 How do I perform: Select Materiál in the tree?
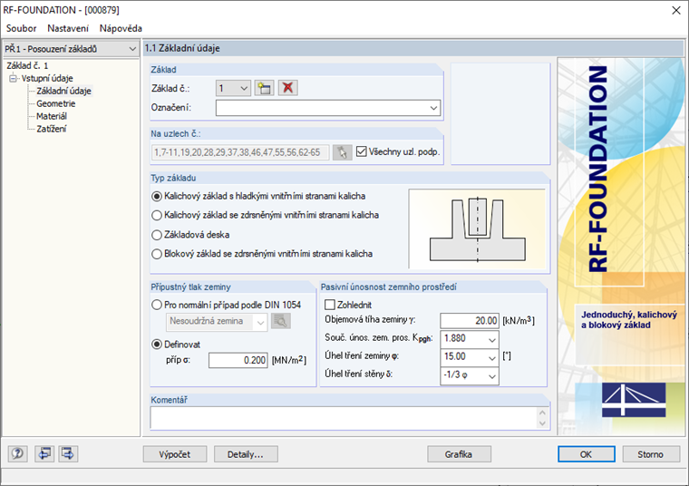(x=52, y=116)
